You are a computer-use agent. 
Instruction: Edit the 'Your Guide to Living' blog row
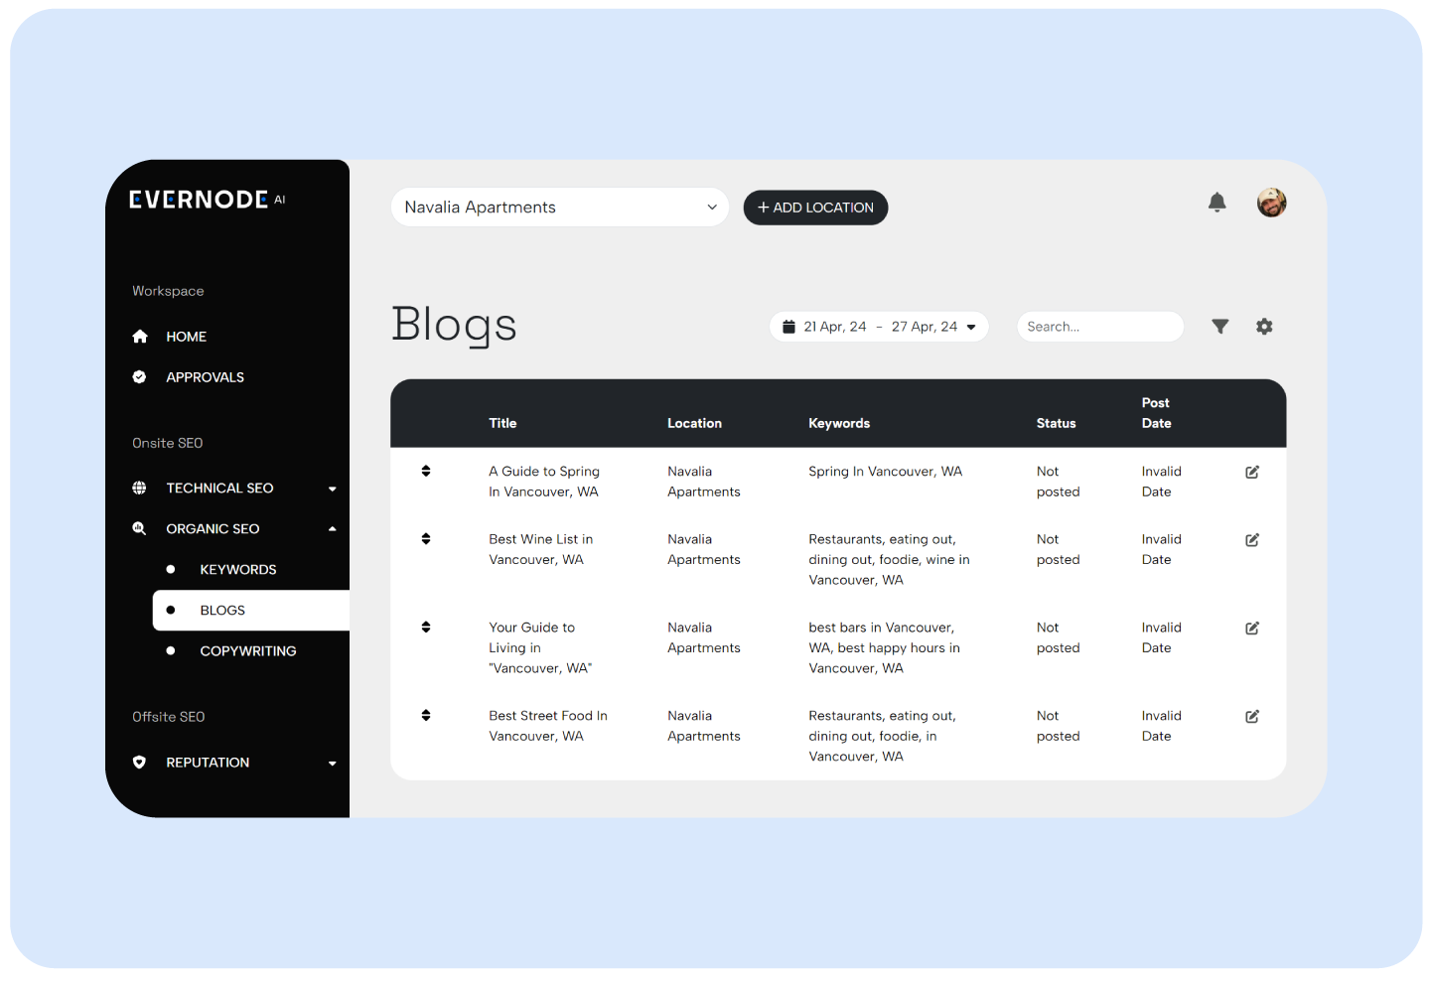click(1252, 629)
